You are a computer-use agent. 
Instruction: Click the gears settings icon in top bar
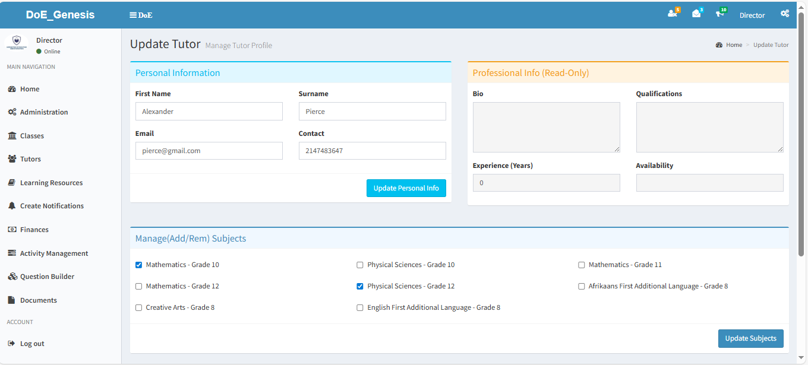coord(785,14)
